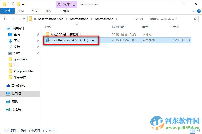Screen dimensions: 202x134
Task: Click the 文件夹 type cell of the folder
Action: coord(147,35)
